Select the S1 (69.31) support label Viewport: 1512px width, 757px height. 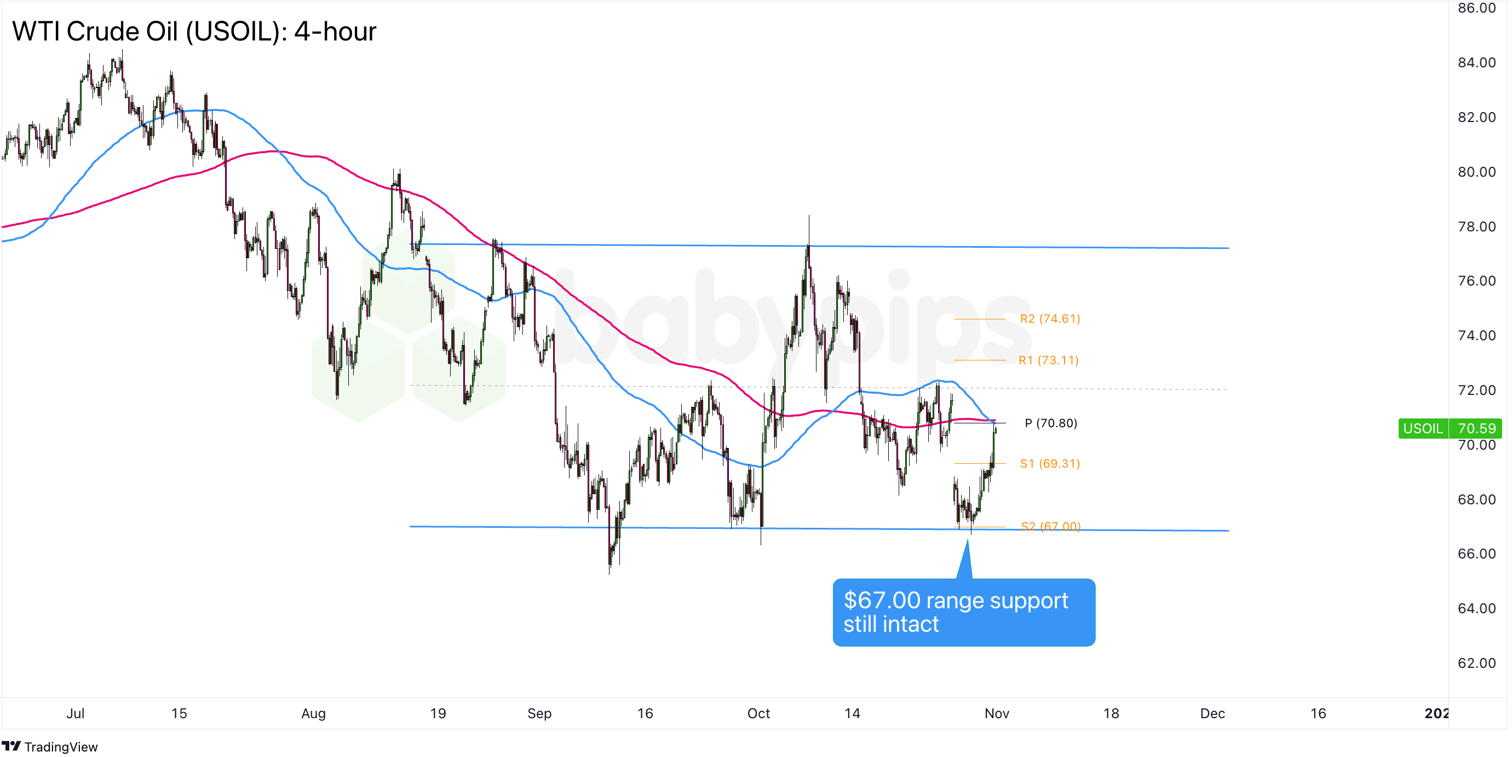point(1050,463)
